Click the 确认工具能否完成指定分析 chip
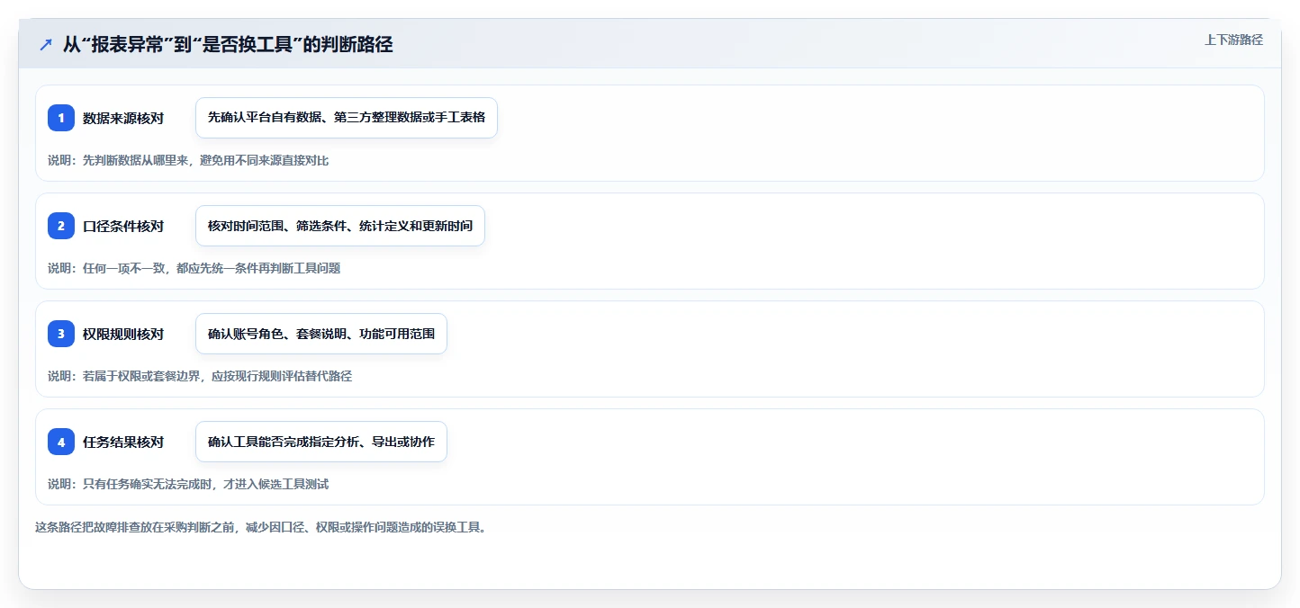Viewport: 1300px width, 608px height. [x=321, y=442]
